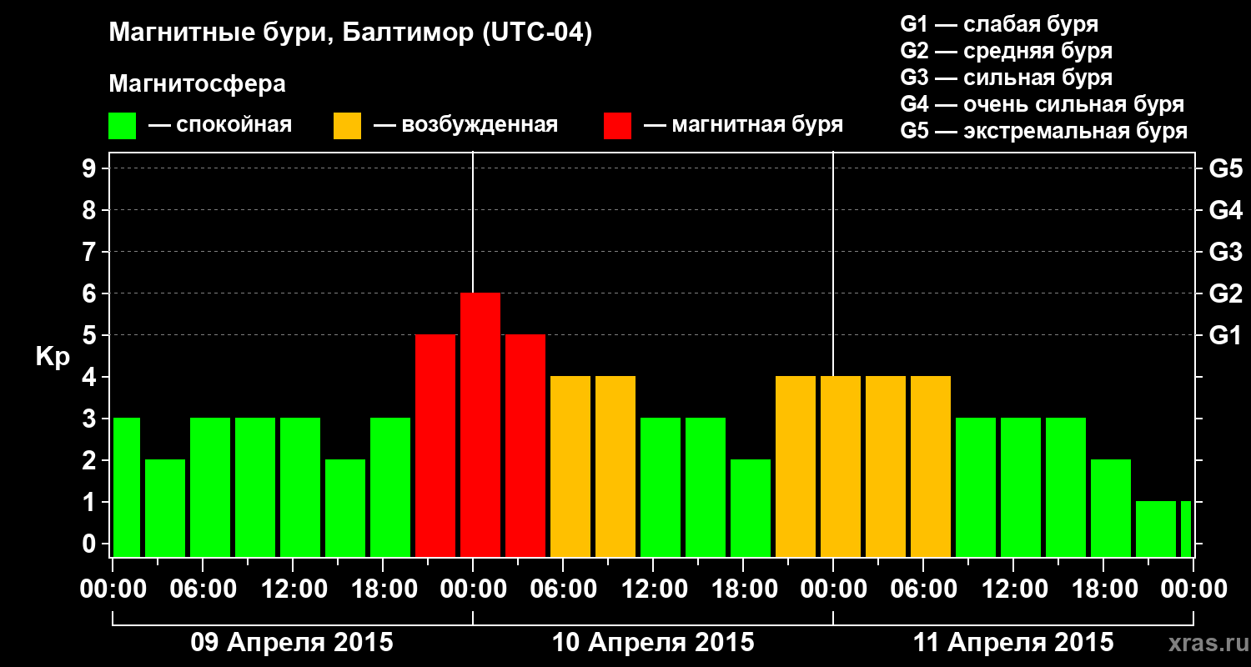Click the right-axis "G4" label

tap(1225, 210)
